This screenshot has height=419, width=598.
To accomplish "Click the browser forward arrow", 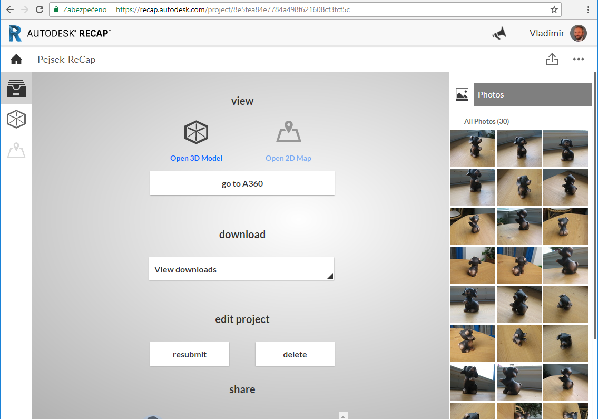I will click(25, 9).
